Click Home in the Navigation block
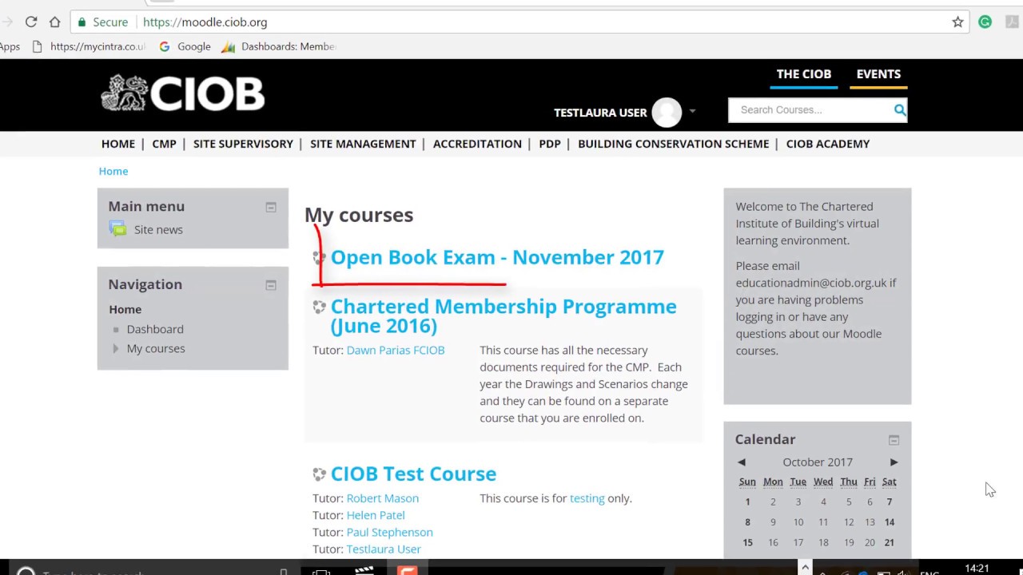1023x575 pixels. (x=125, y=309)
